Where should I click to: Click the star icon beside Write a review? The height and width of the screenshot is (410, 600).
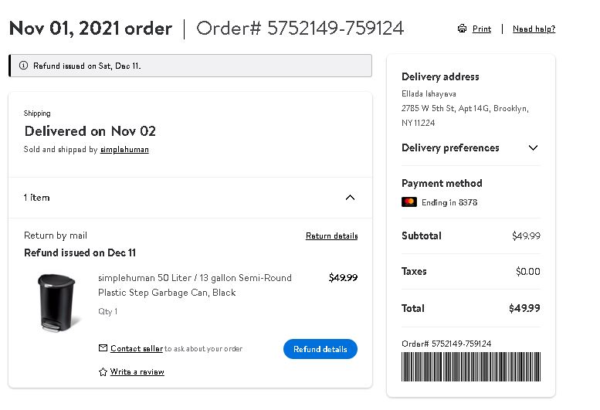pyautogui.click(x=103, y=371)
